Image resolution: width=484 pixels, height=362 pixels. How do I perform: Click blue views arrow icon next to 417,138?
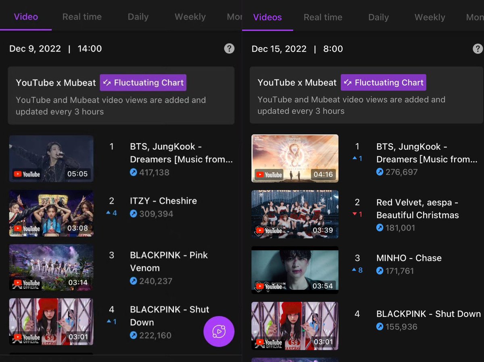pos(134,173)
